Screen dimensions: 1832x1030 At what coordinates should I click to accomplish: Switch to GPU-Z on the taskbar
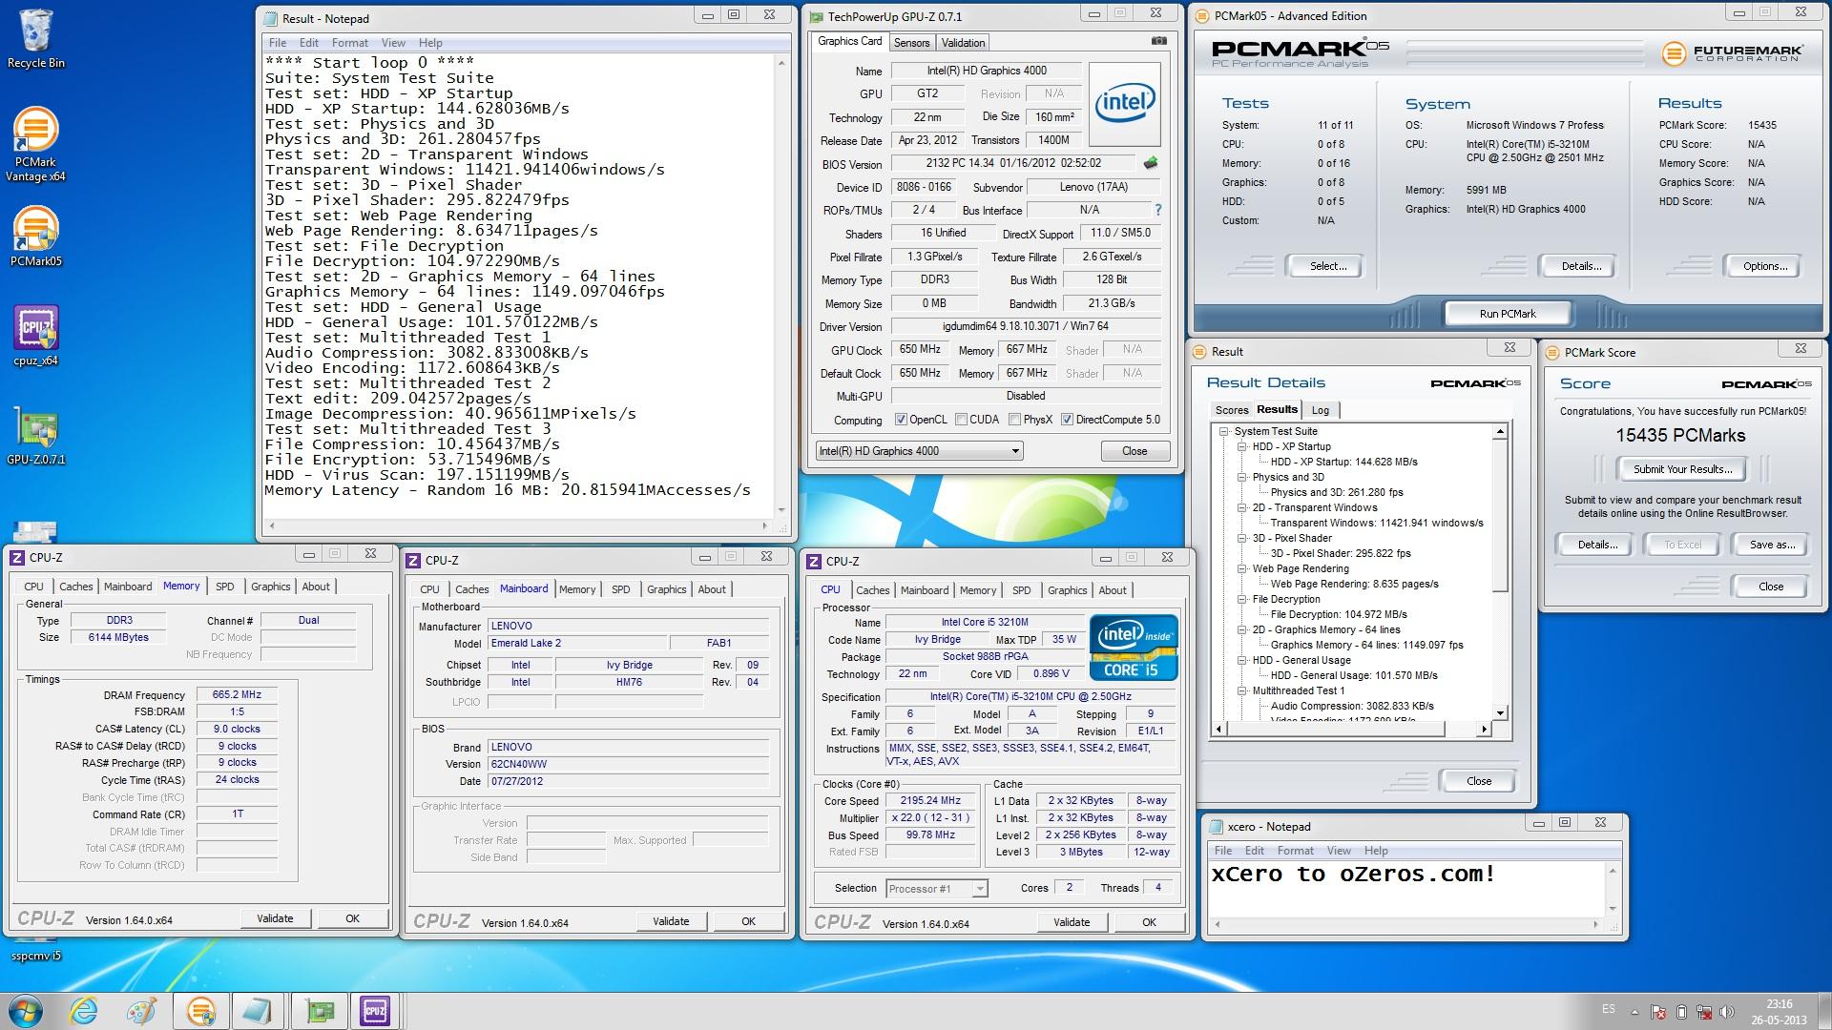click(319, 1011)
